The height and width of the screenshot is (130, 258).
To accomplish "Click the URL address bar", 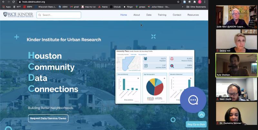I will point(99,2).
